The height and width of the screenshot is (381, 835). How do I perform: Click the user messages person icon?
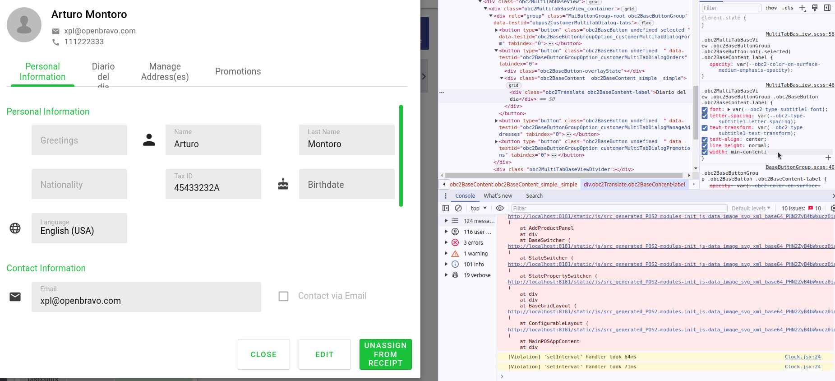455,232
